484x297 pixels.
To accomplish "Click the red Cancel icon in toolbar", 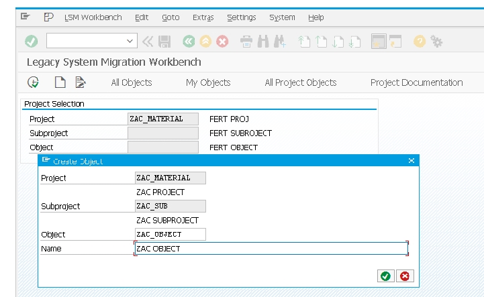I will coord(222,42).
